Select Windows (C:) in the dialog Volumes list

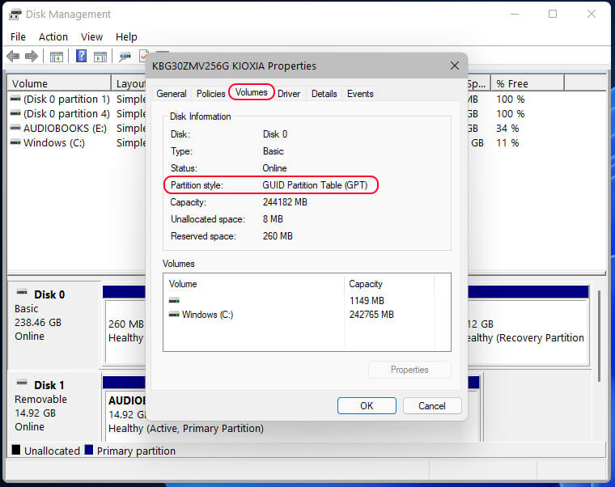click(207, 315)
